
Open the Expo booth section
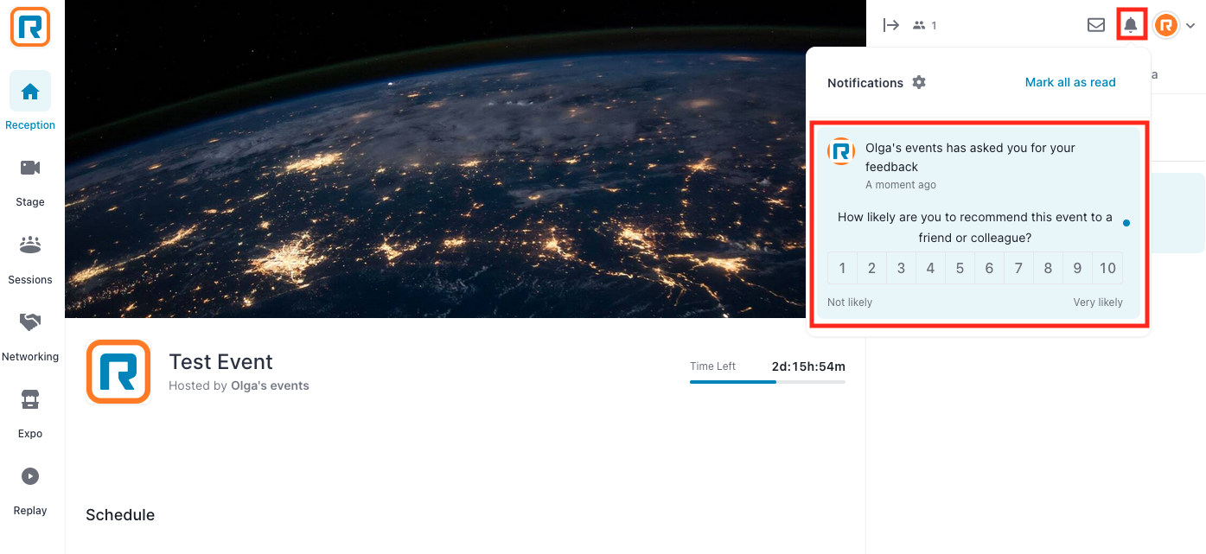coord(30,413)
